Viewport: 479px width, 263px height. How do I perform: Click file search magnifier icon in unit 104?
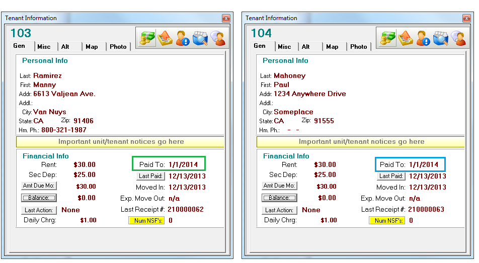pyautogui.click(x=441, y=39)
